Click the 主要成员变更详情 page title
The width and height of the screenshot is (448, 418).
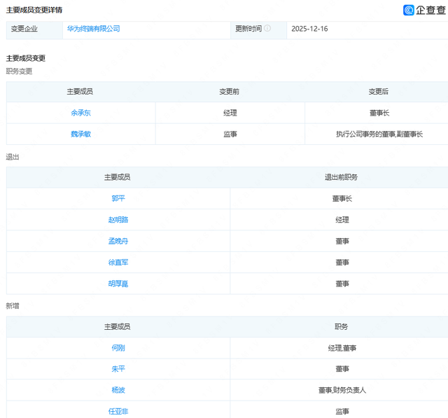(34, 10)
